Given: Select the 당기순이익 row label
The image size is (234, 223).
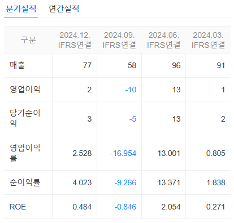Looking at the screenshot, I should tap(25, 118).
